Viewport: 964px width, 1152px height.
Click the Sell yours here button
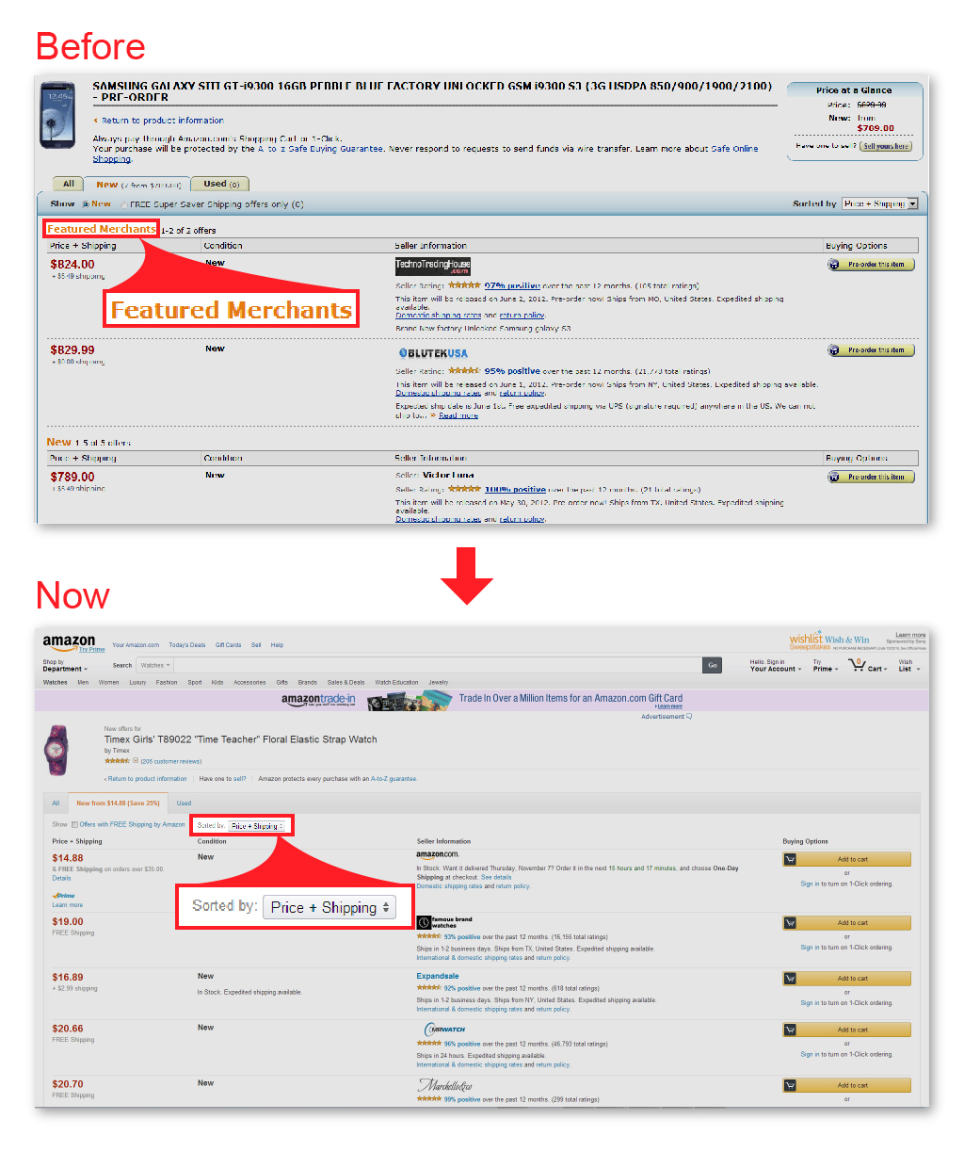886,146
